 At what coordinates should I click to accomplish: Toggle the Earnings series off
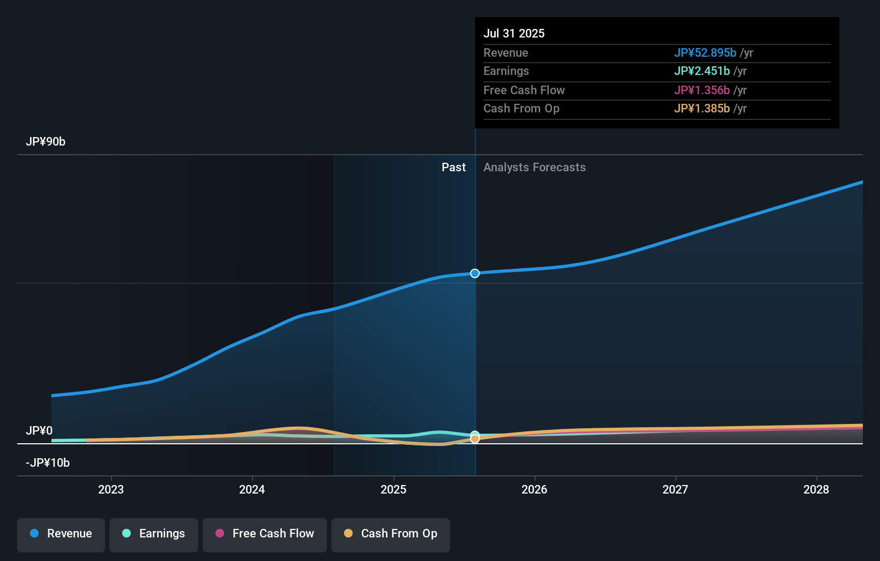pyautogui.click(x=153, y=534)
